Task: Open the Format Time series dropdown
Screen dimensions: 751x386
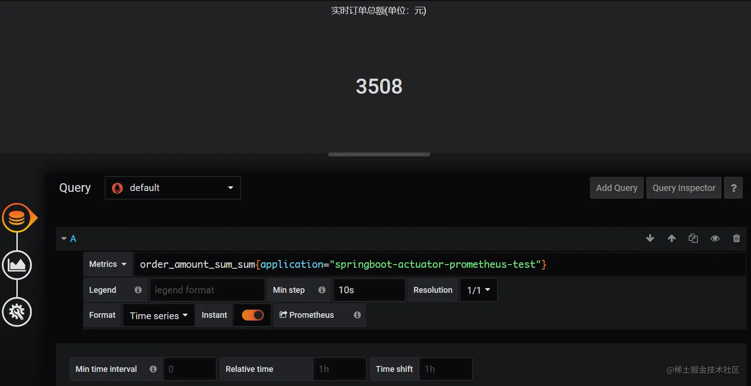Action: [x=158, y=315]
